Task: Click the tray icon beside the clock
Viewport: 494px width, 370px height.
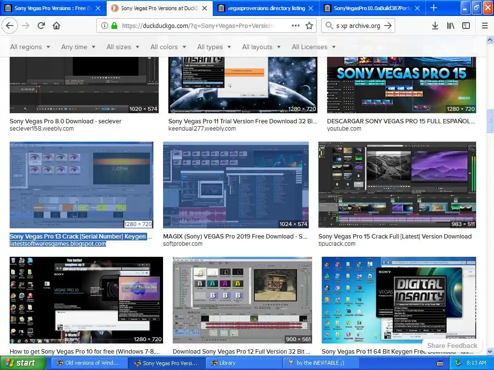Action: pos(458,363)
